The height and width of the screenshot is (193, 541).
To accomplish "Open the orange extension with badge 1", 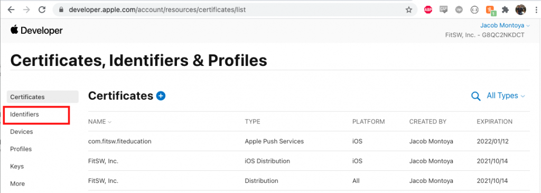I will [x=491, y=11].
